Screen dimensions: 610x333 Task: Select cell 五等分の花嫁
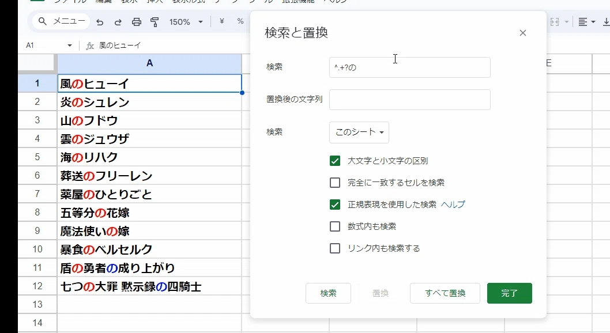tap(149, 213)
